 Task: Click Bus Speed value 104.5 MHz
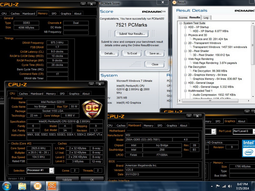pyautogui.click(x=39, y=157)
